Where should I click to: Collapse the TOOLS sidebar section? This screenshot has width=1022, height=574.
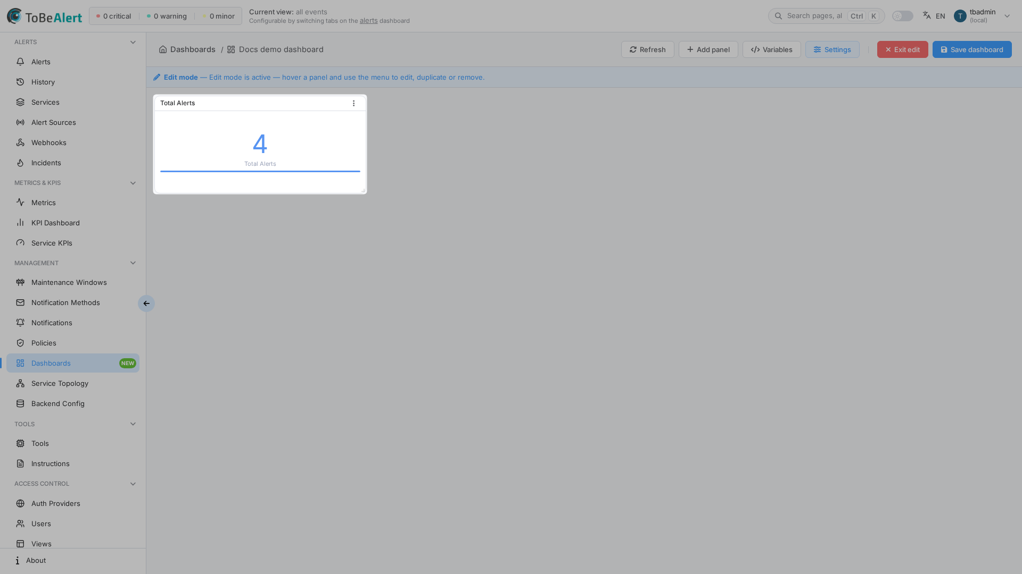[133, 424]
